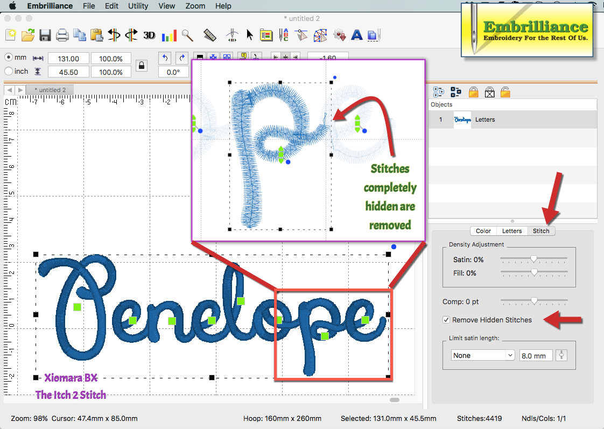This screenshot has height=429, width=604.
Task: Click the gear with red arrow icon
Action: coord(339,35)
